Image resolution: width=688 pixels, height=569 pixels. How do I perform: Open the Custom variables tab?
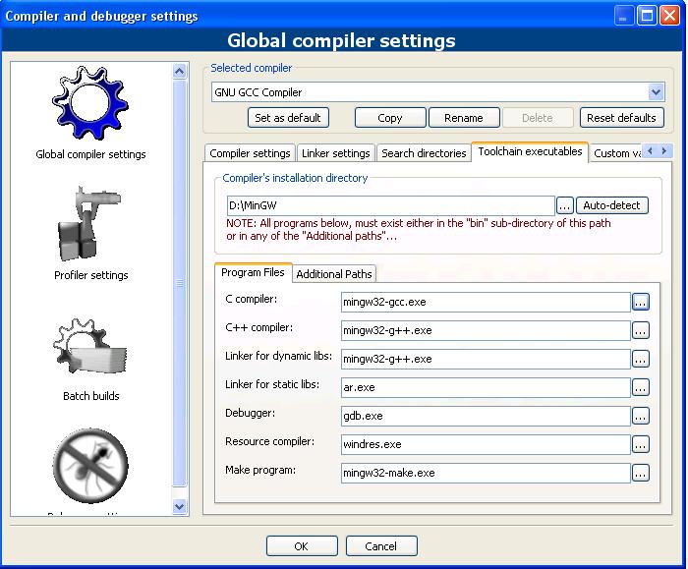[x=616, y=153]
